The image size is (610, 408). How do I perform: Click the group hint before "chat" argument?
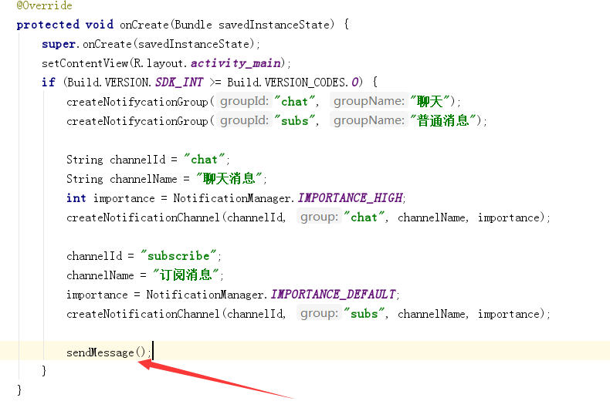(x=319, y=217)
